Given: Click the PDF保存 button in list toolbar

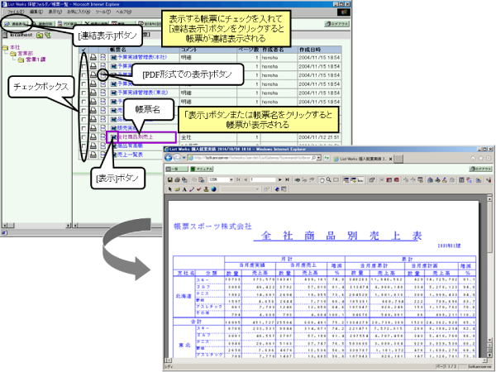Looking at the screenshot, I should (69, 24).
